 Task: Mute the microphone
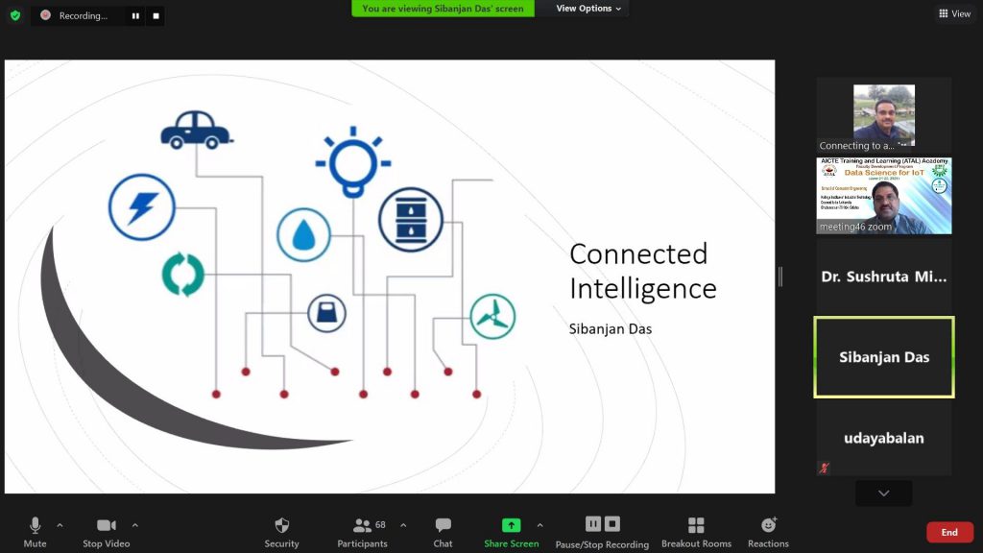tap(36, 532)
